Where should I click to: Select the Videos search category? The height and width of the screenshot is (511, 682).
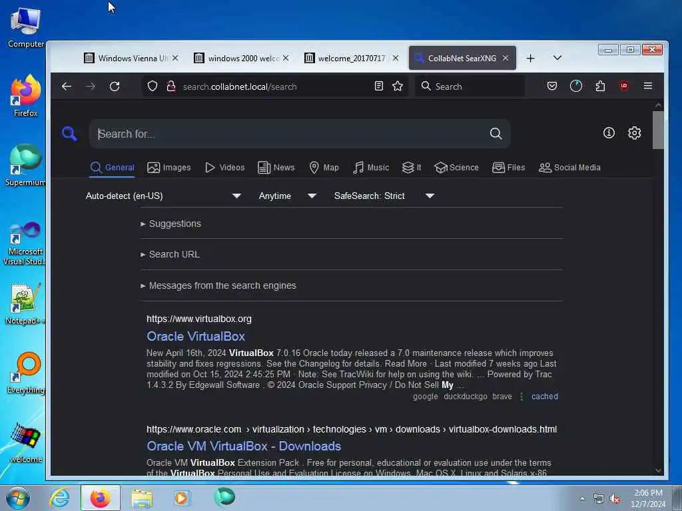[x=225, y=167]
